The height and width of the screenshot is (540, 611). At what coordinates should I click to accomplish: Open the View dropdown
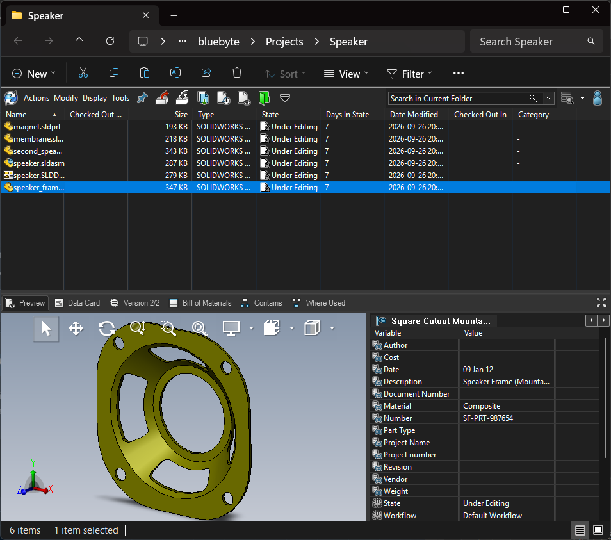click(346, 74)
